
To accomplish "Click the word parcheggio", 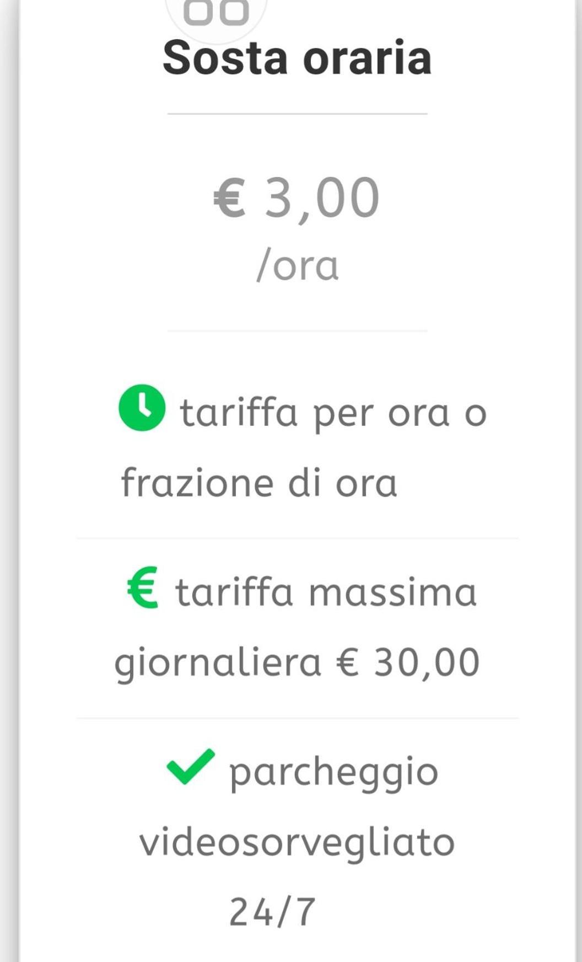I will [334, 772].
